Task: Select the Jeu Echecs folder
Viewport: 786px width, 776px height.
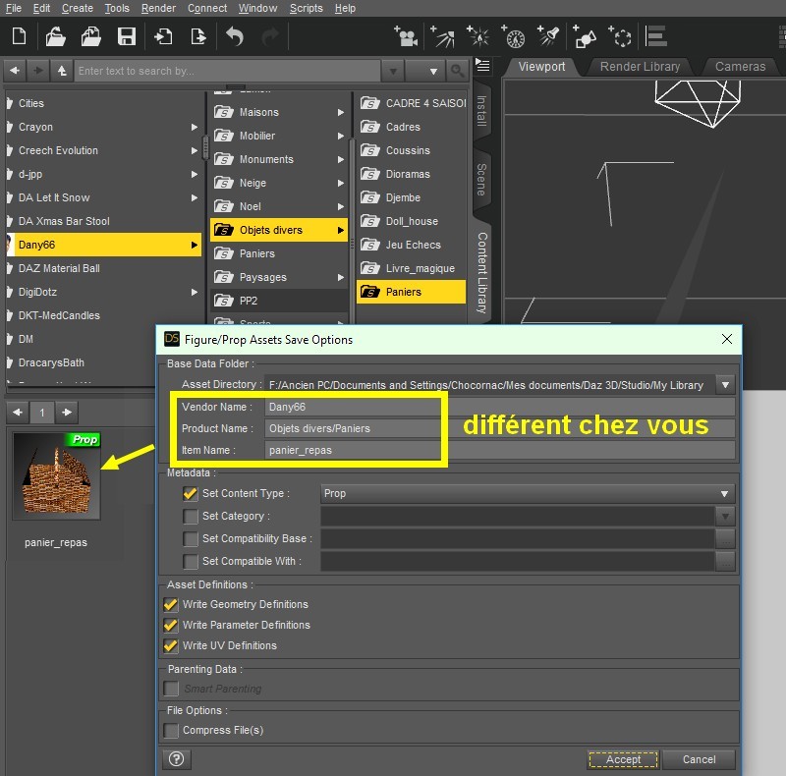Action: tap(409, 246)
